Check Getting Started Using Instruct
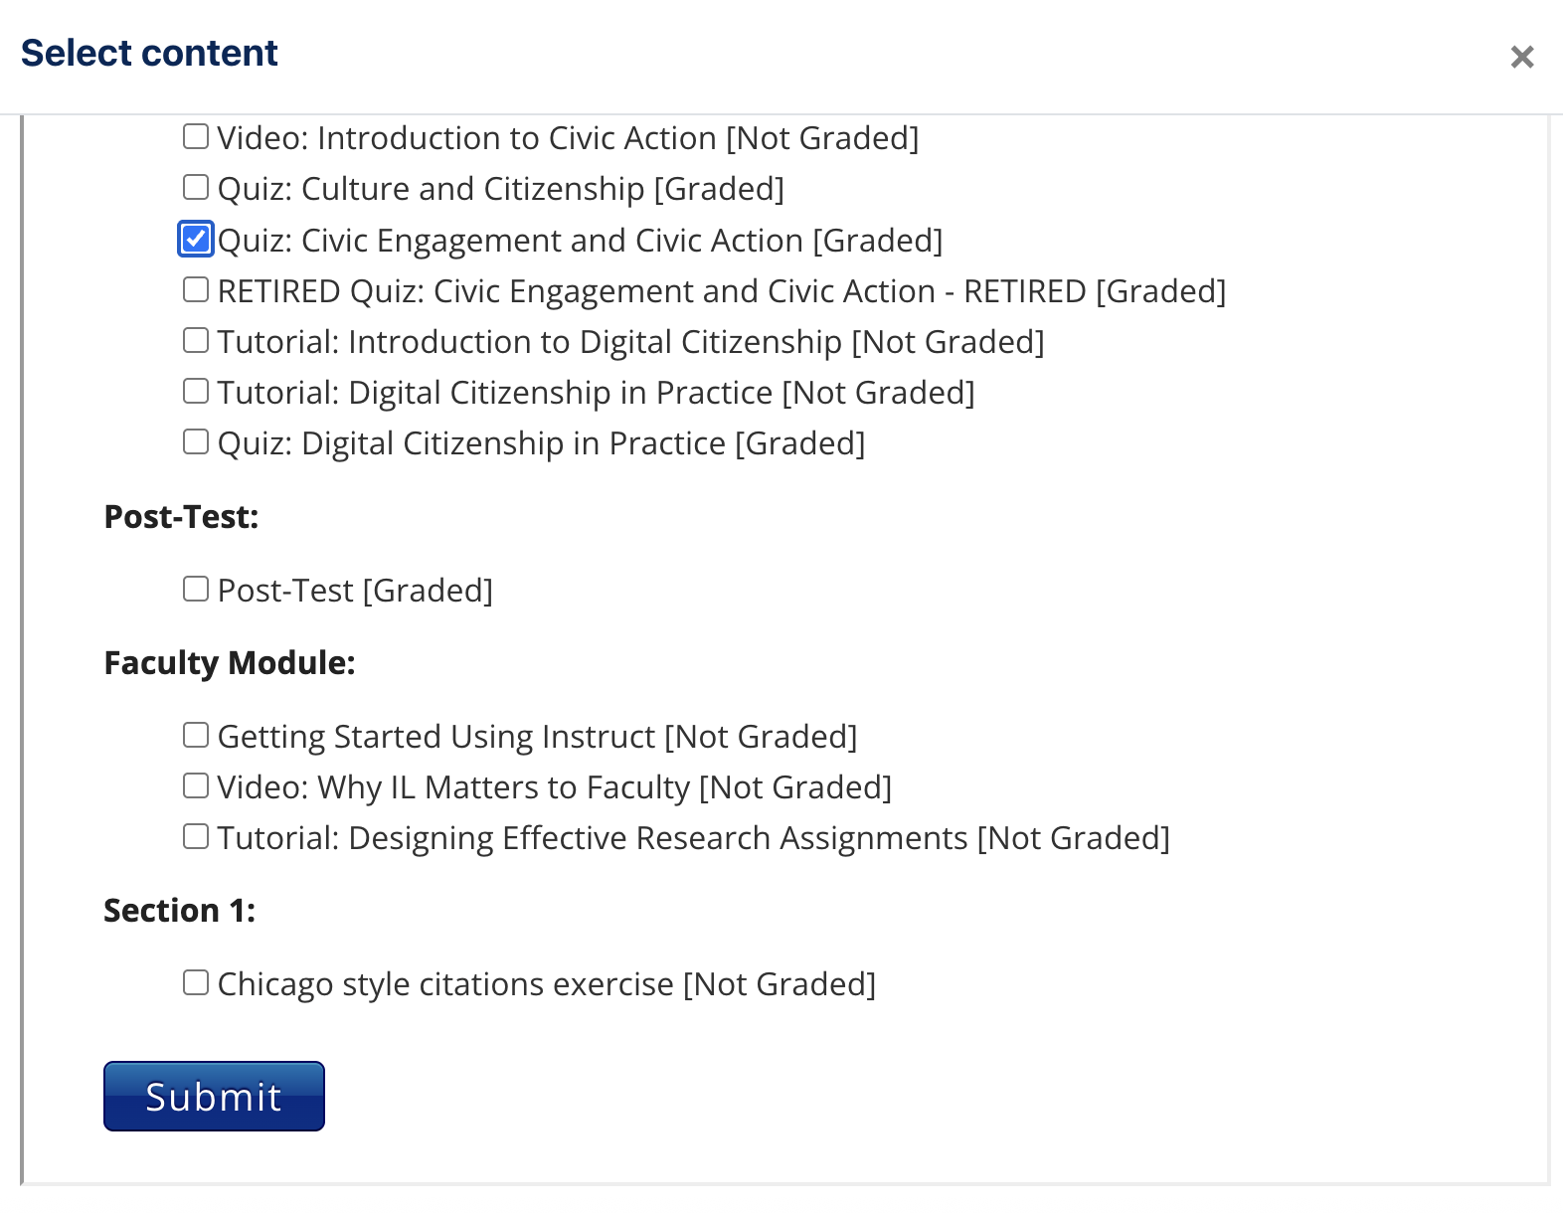 pyautogui.click(x=196, y=735)
